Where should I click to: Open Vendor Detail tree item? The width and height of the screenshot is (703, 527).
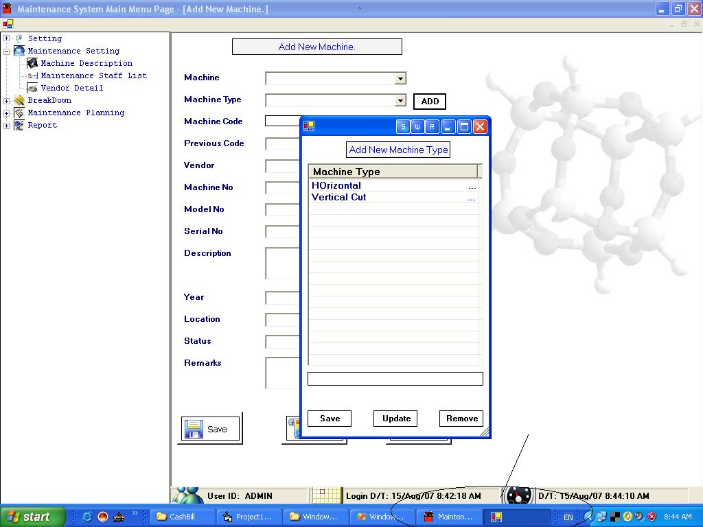pyautogui.click(x=71, y=89)
